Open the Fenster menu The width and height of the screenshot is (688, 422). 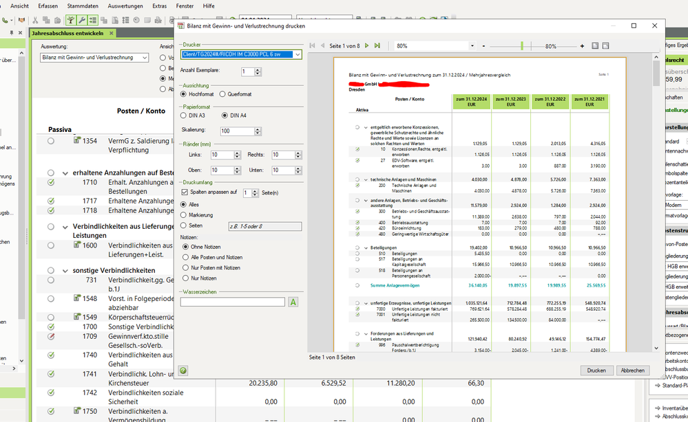pyautogui.click(x=185, y=6)
